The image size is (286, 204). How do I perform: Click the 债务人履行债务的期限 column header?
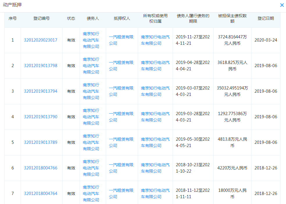pyautogui.click(x=193, y=18)
